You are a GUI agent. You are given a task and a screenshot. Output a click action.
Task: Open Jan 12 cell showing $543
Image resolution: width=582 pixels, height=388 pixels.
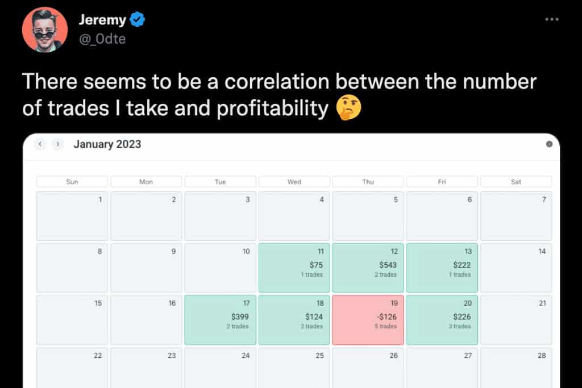point(368,268)
